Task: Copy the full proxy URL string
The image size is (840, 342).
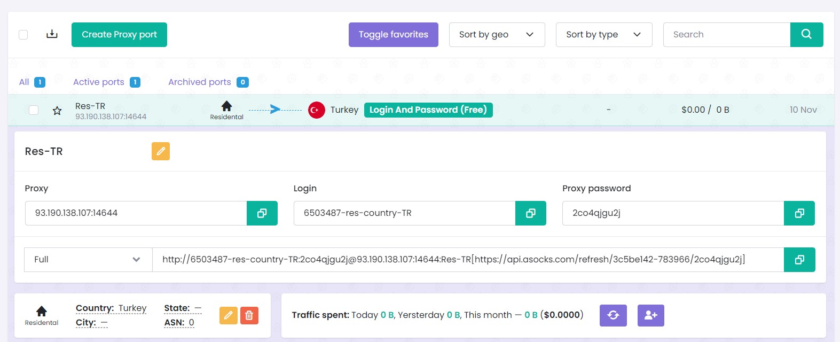Action: [799, 260]
